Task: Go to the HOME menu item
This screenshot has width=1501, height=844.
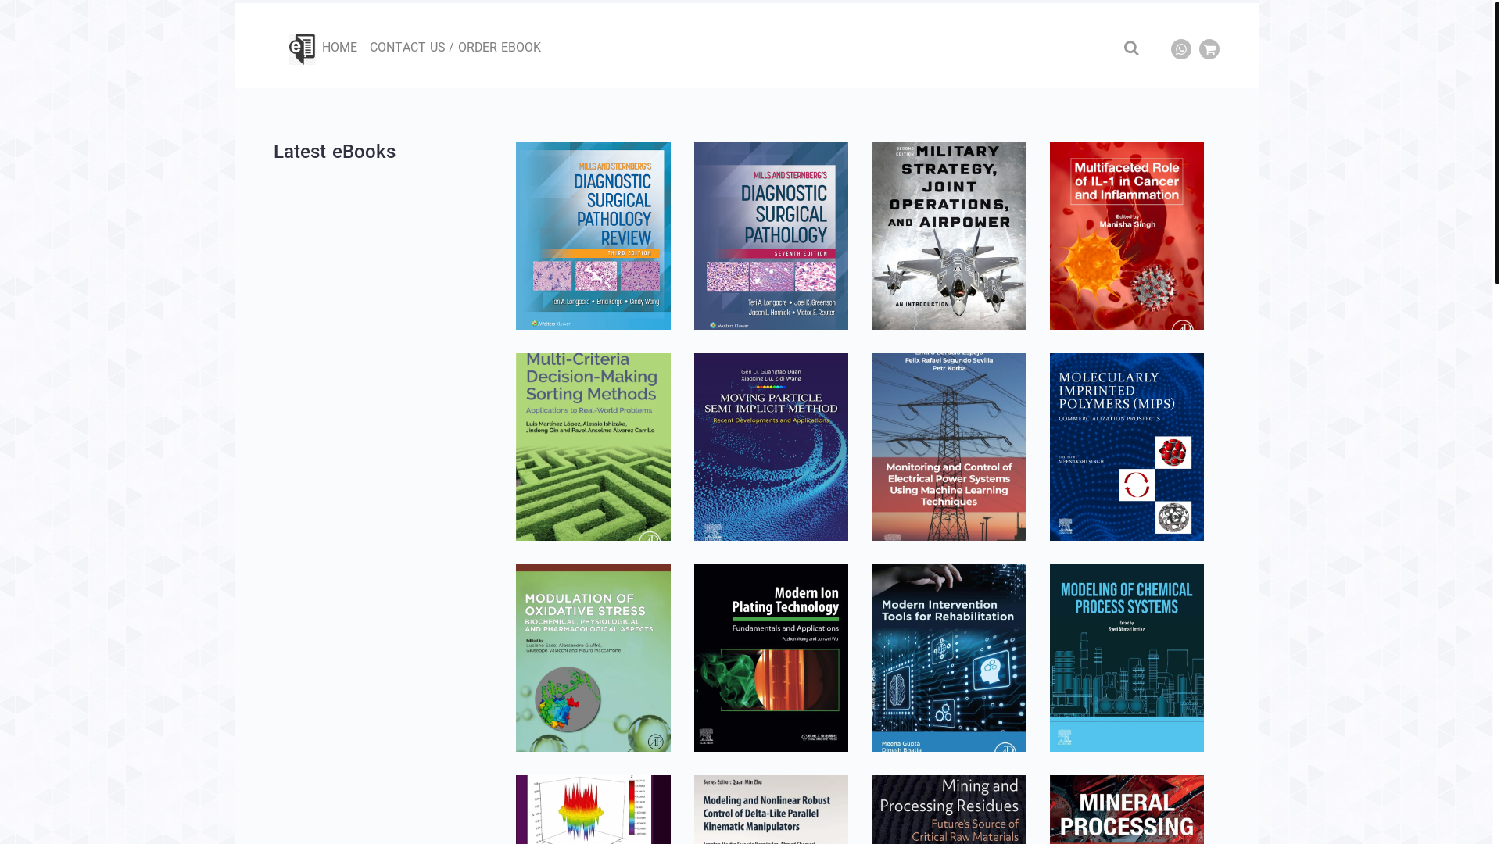Action: coord(339,48)
